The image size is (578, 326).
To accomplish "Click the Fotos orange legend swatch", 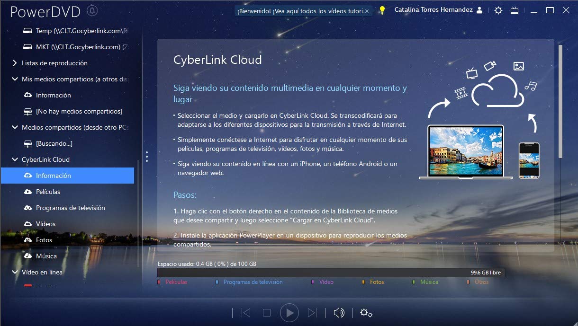I will (x=364, y=282).
